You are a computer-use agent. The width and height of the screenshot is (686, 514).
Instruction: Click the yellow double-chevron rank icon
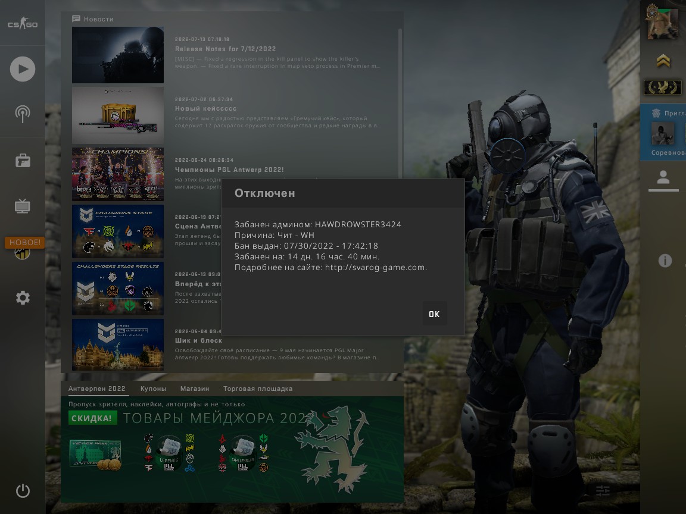[x=663, y=61]
